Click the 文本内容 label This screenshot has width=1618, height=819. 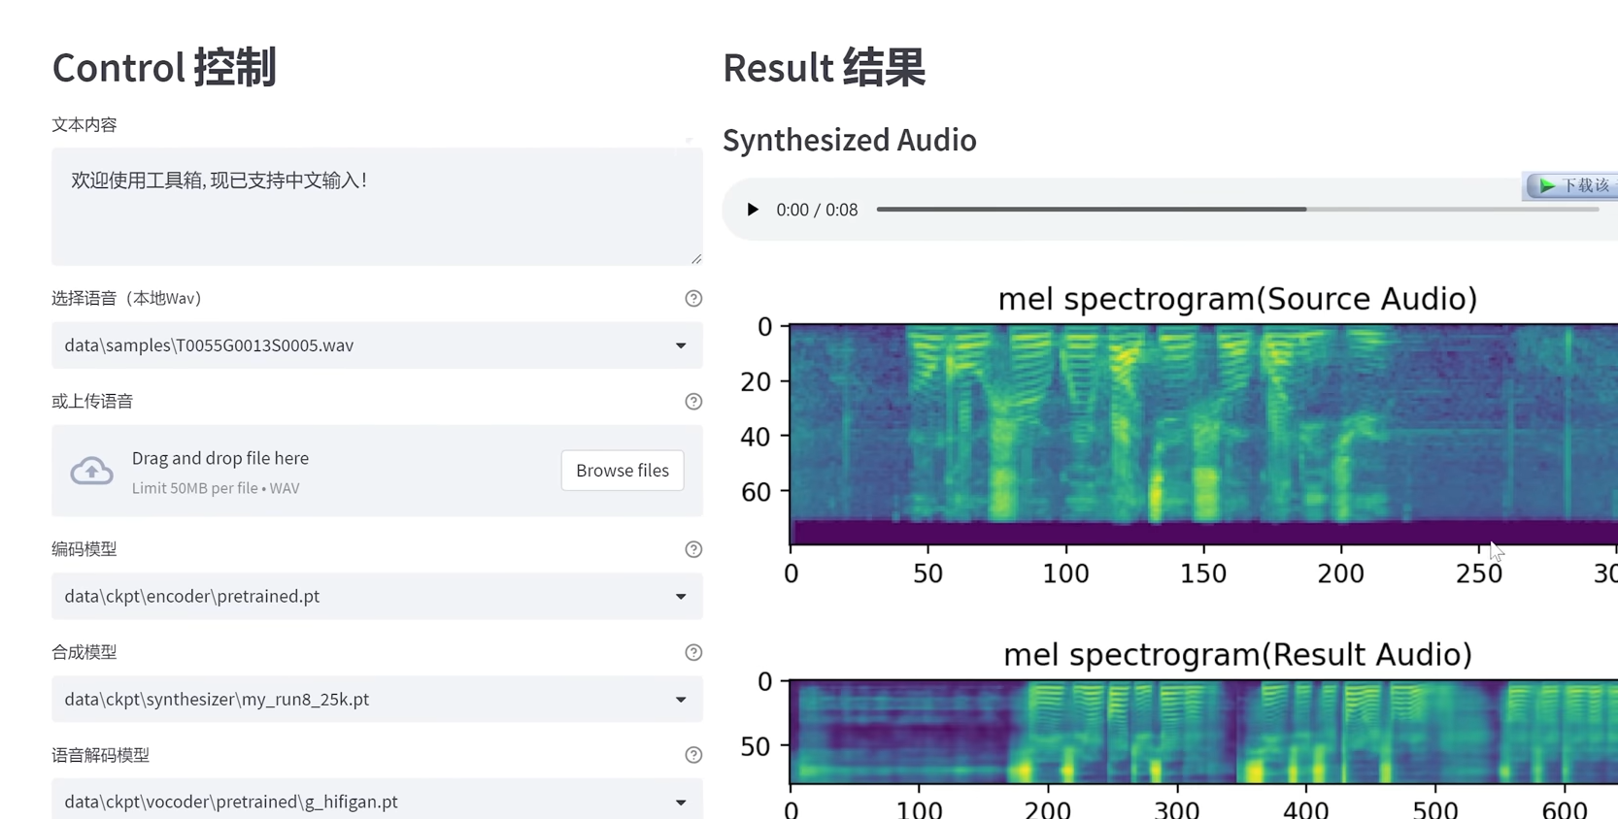pos(84,124)
